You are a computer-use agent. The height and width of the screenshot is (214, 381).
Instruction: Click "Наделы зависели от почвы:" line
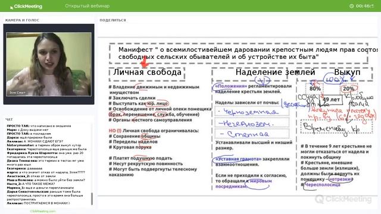[247, 103]
